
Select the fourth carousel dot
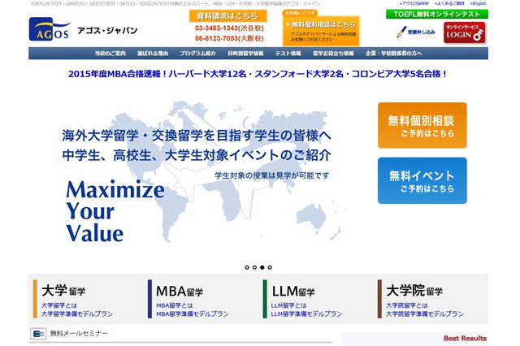[x=270, y=267]
